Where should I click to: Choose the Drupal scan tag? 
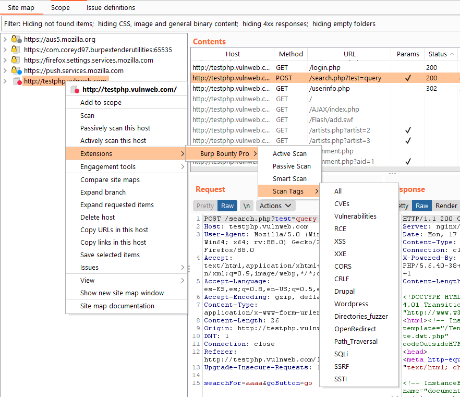coord(359,292)
